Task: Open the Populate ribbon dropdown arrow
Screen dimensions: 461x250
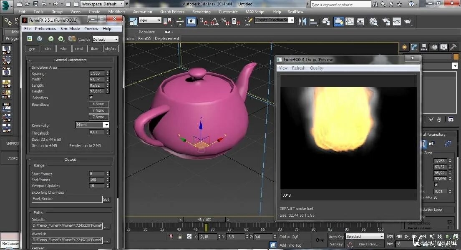Action: [x=169, y=32]
